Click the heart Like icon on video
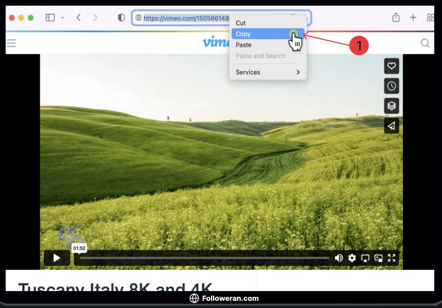442x308 pixels. [392, 66]
